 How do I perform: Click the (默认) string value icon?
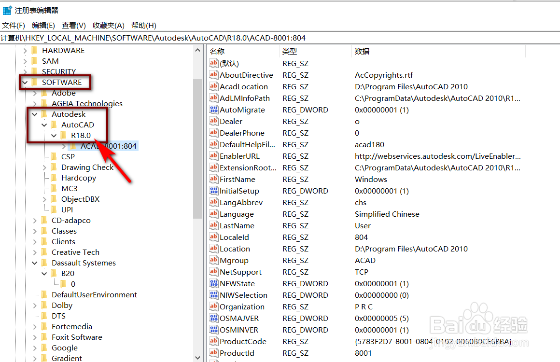[x=213, y=63]
